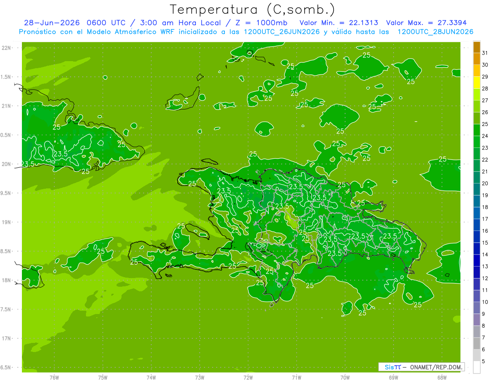
Task: Click the legend value 14
Action: tap(485, 255)
